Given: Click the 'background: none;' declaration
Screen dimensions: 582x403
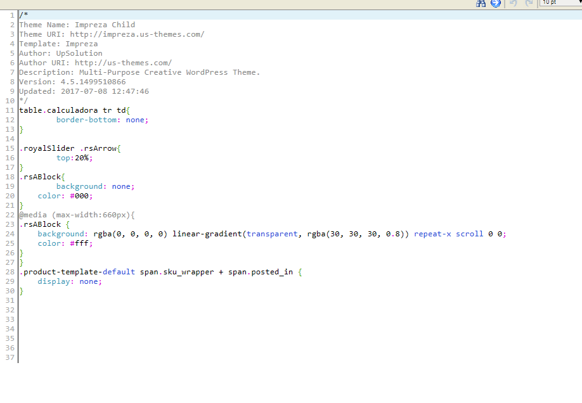Looking at the screenshot, I should (x=95, y=186).
